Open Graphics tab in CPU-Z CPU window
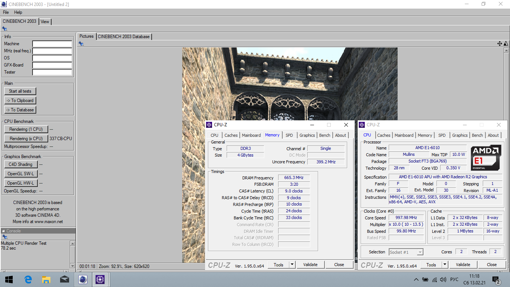The width and height of the screenshot is (510, 287). click(460, 135)
